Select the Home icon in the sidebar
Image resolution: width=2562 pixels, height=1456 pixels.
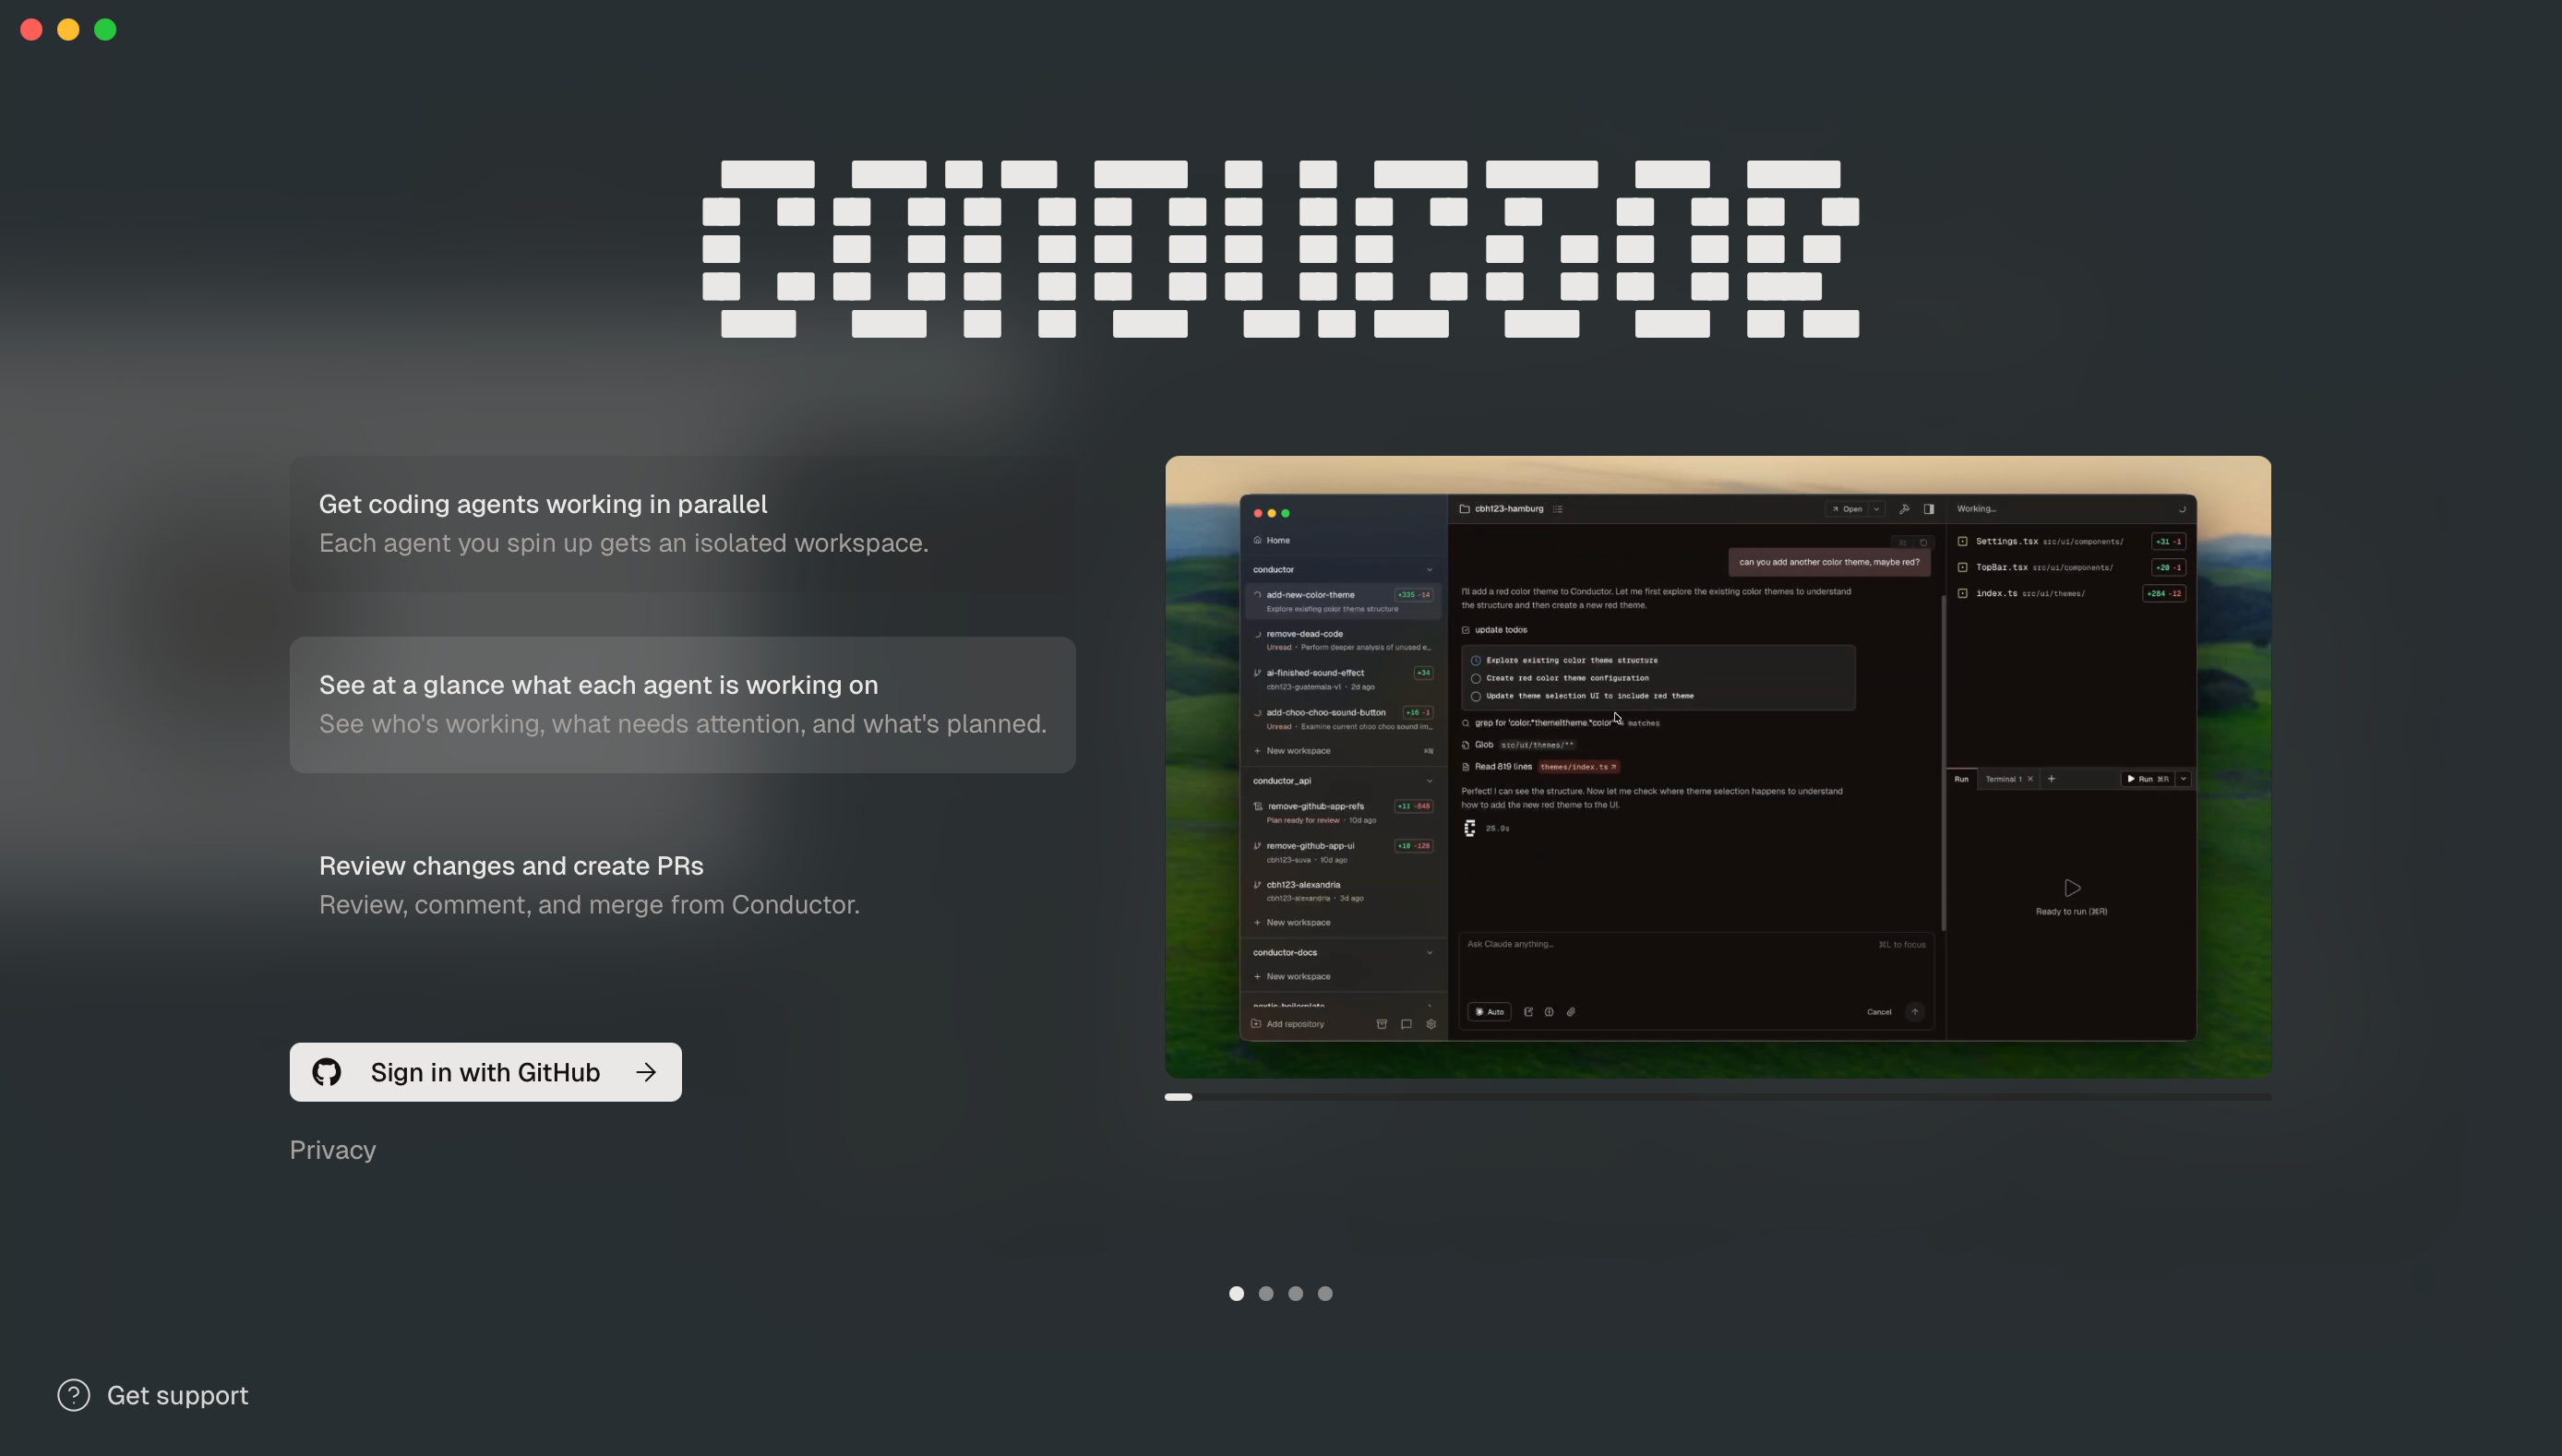click(1257, 541)
